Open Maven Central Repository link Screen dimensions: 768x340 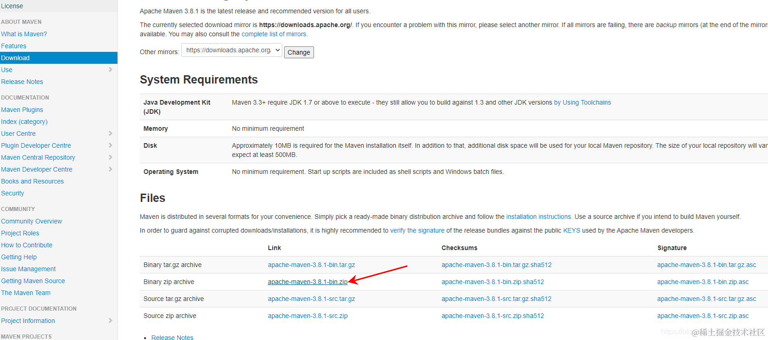click(x=38, y=157)
